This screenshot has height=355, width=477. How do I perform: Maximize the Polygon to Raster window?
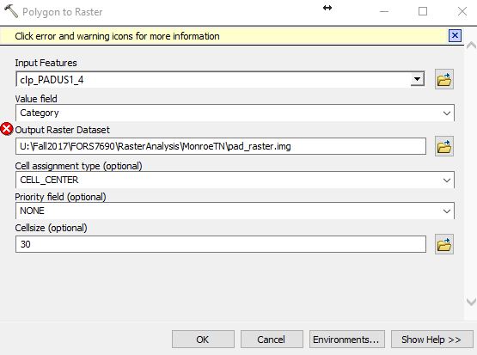pos(423,11)
